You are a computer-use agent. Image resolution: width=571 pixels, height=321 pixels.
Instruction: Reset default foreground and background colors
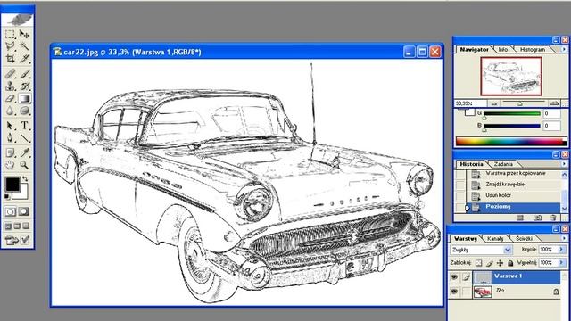coord(7,197)
